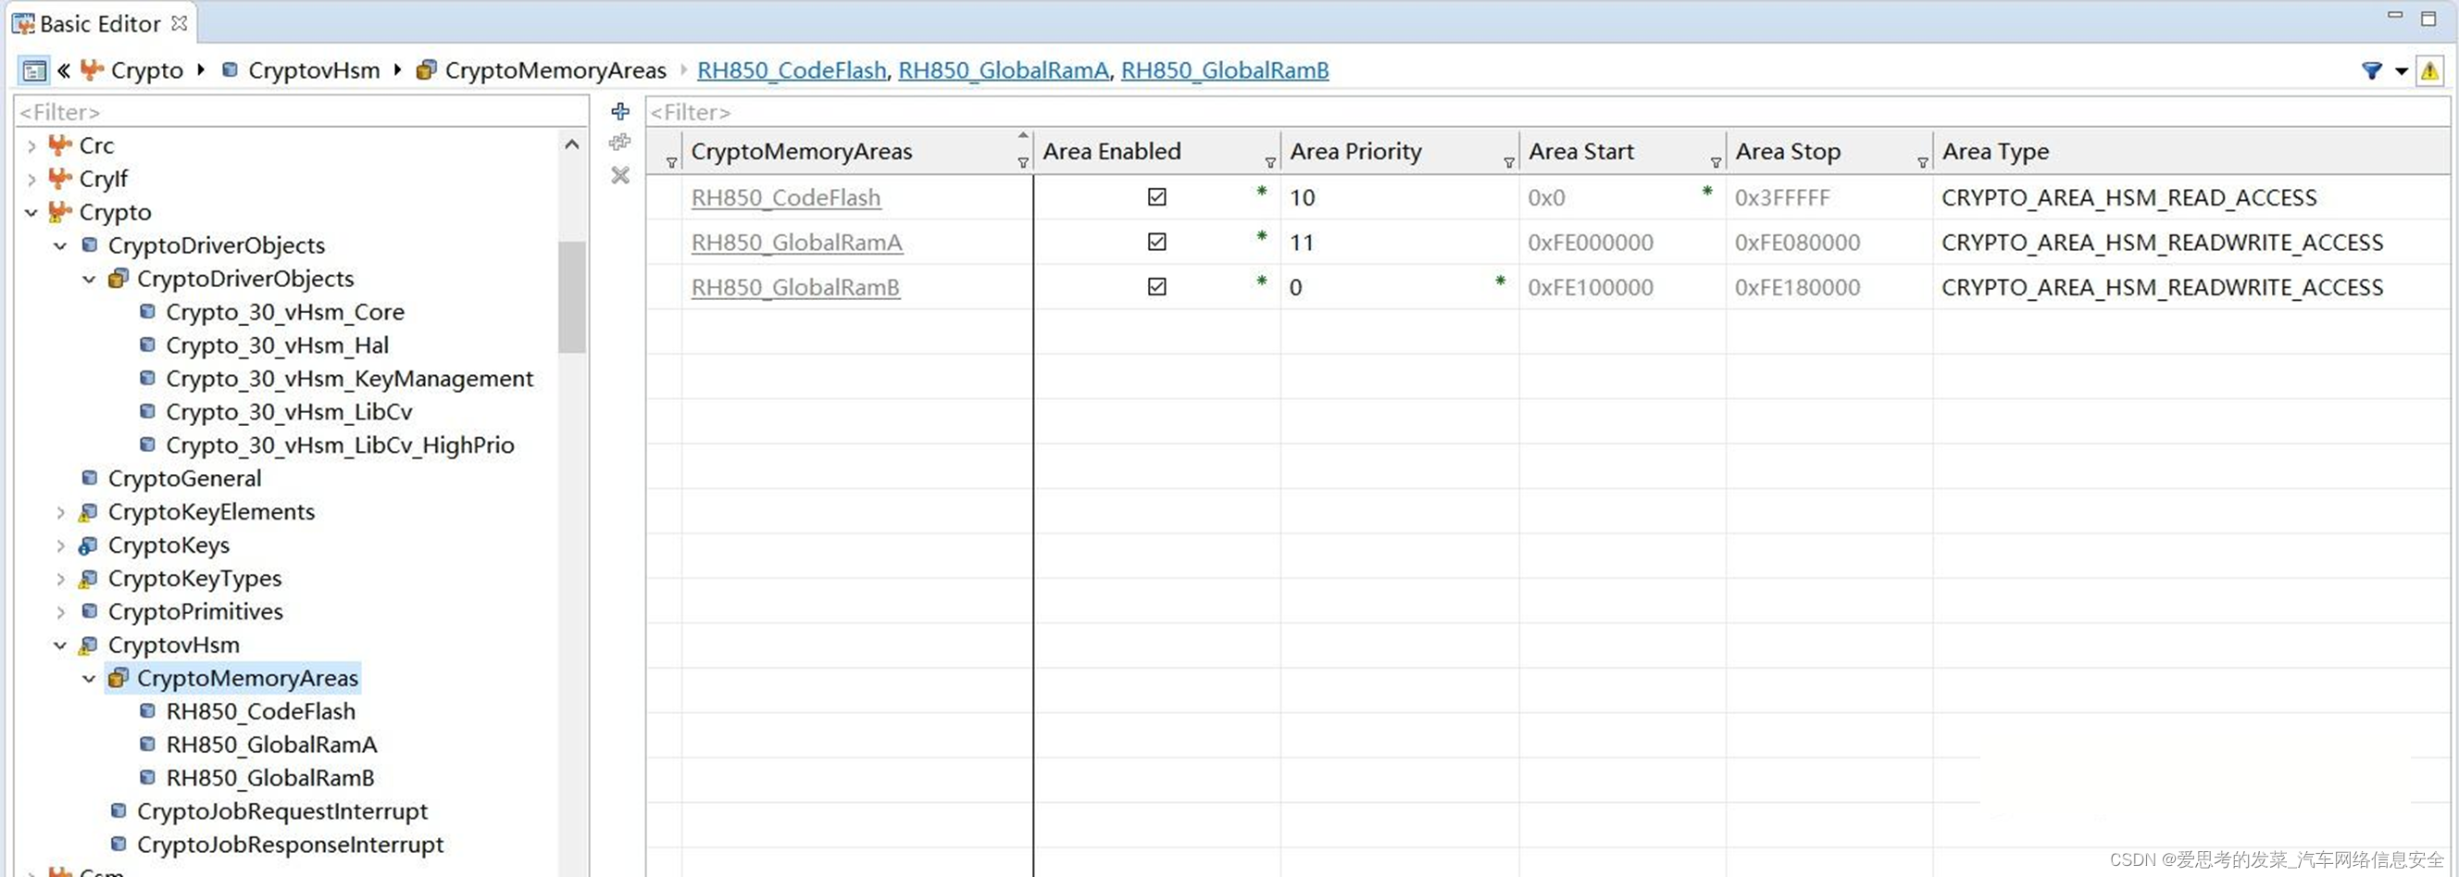Toggle Area Enabled for RH850_CodeFlash
2459x877 pixels.
1157,197
